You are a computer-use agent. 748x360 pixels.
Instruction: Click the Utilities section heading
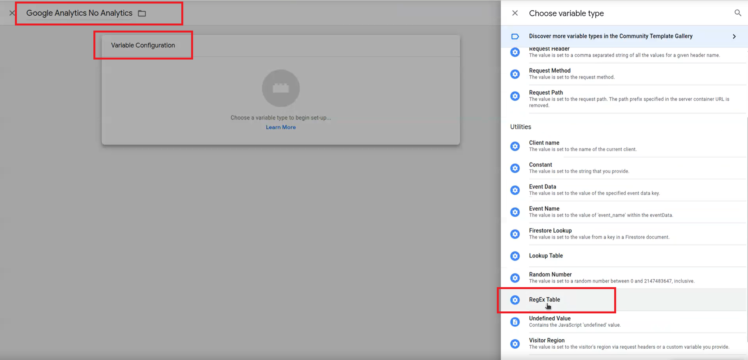pos(521,127)
